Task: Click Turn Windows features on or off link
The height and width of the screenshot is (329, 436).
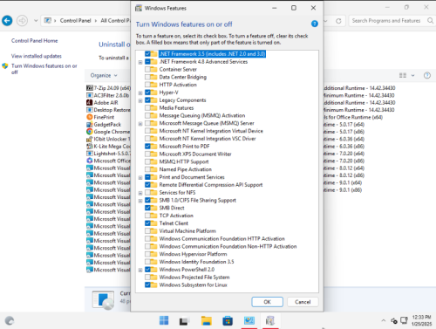Action: pos(44,69)
